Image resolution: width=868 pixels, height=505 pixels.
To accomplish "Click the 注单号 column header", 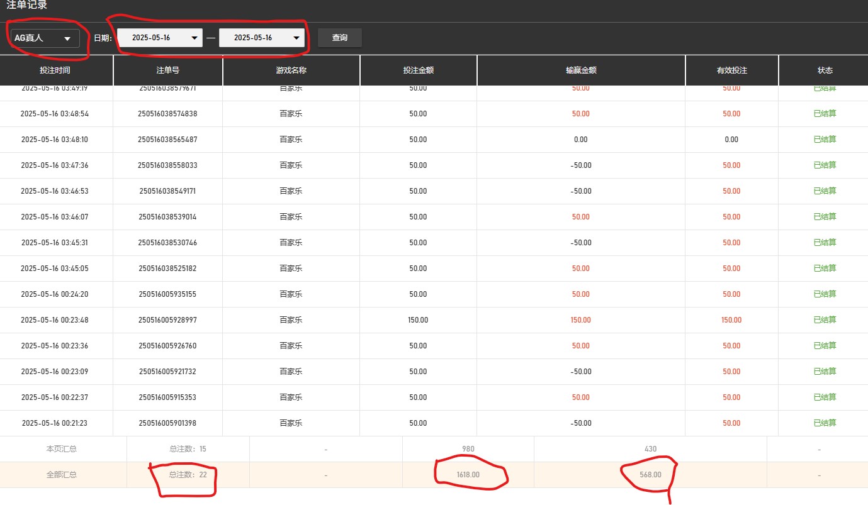I will tap(167, 70).
